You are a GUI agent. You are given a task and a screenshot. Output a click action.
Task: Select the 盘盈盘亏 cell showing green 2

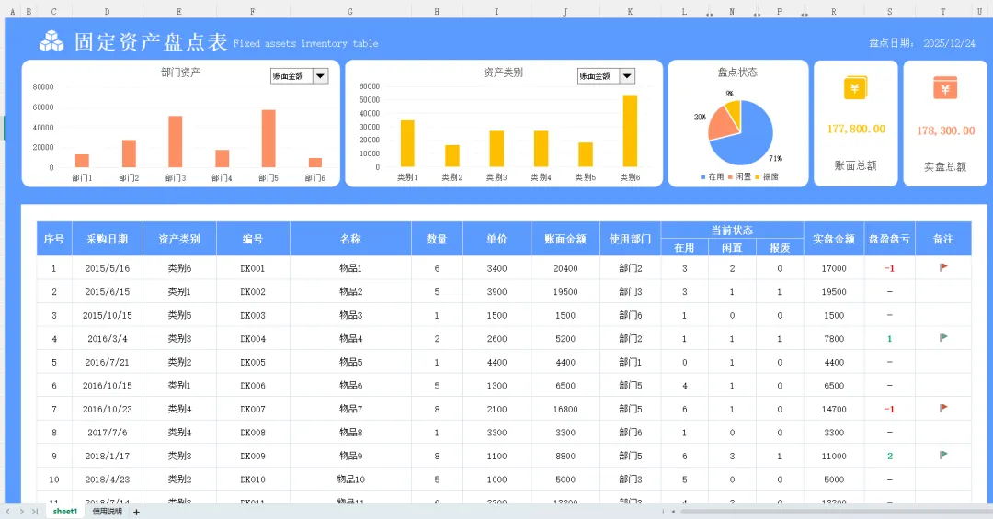click(889, 456)
